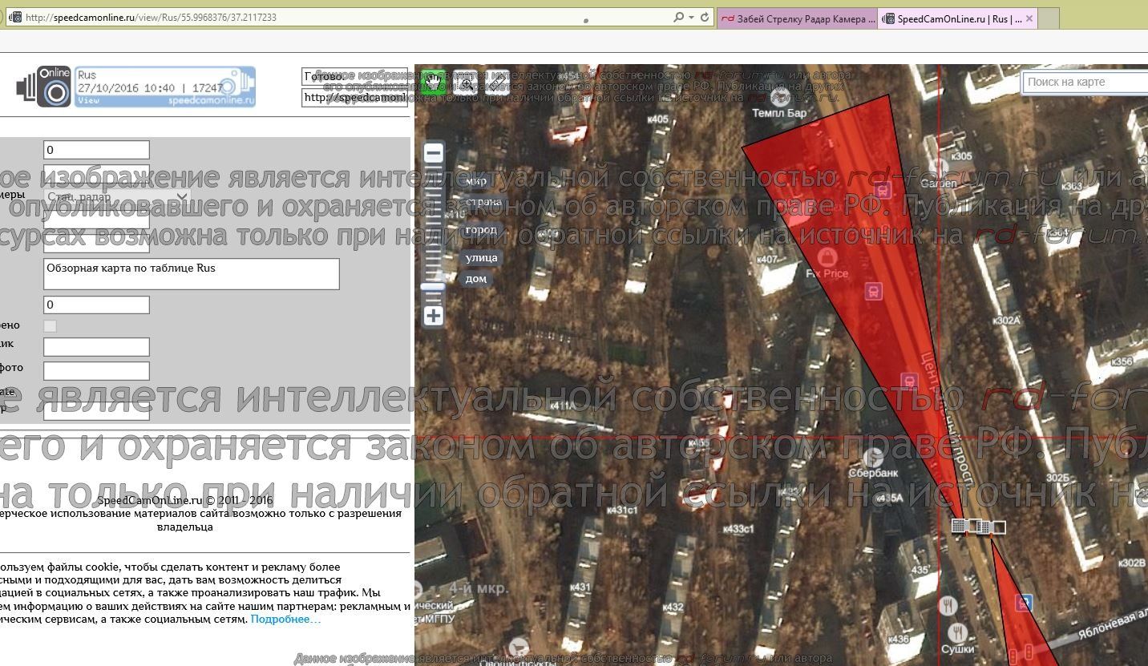1148x666 pixels.
Task: Click the 'Яблоневая ал.' street label
Action: tap(1113, 623)
